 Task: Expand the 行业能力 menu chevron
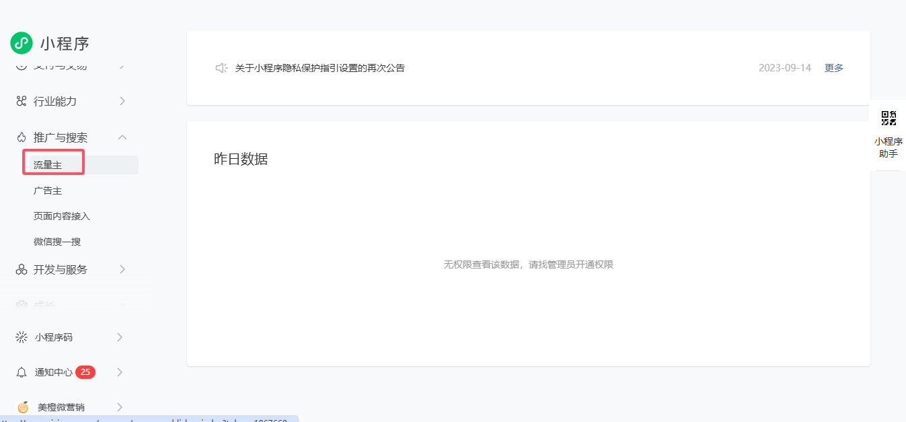[x=122, y=101]
